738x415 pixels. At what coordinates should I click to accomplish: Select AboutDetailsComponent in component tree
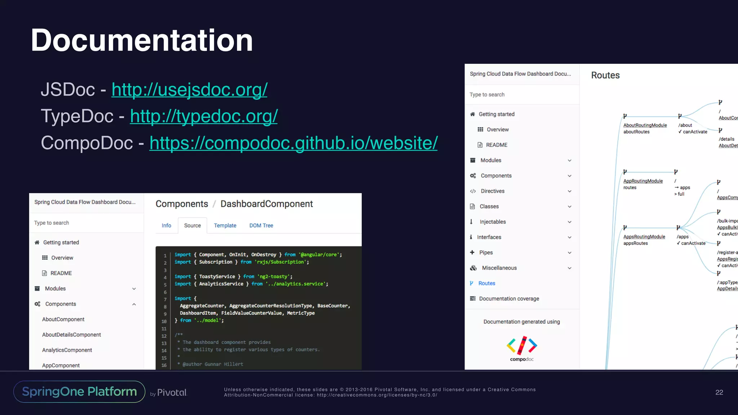tap(71, 335)
